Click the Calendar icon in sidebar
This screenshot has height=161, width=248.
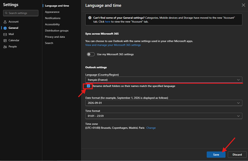point(5,40)
